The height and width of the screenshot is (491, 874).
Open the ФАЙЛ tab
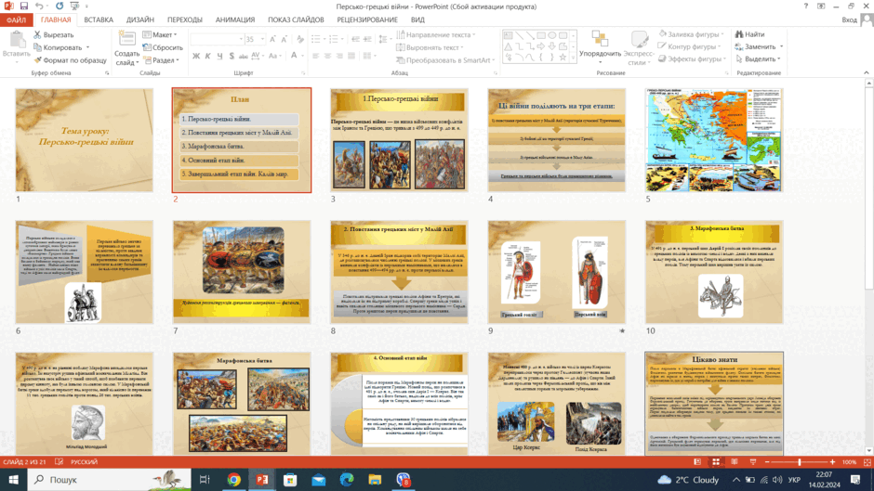(16, 19)
